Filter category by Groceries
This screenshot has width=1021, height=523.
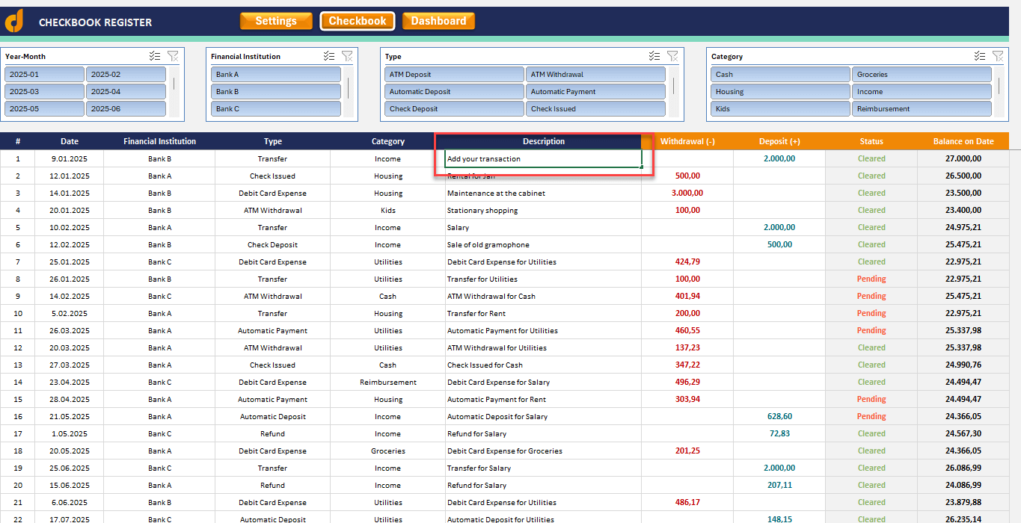(922, 74)
